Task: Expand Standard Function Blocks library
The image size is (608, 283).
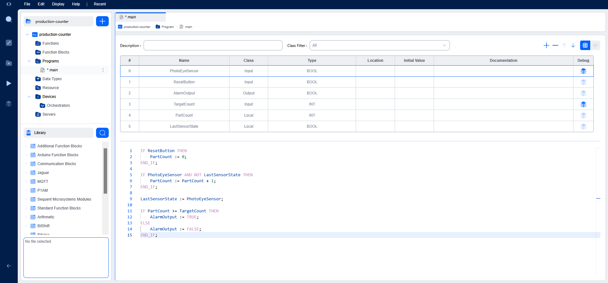Action: [26, 208]
